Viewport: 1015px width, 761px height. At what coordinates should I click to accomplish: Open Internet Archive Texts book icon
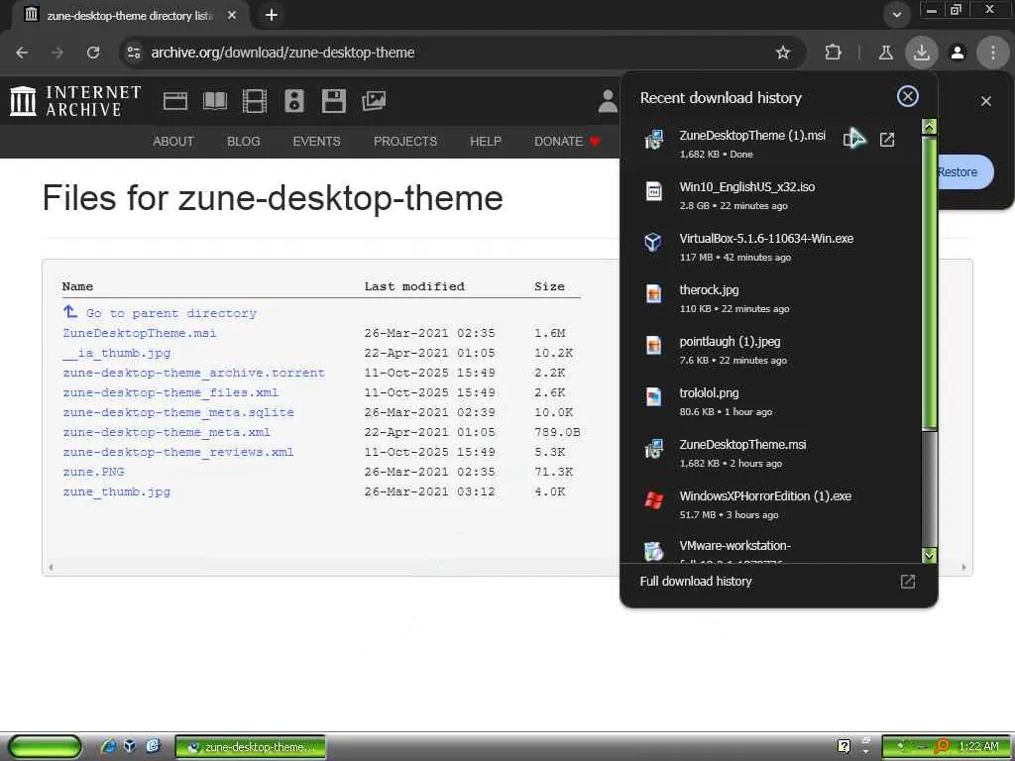point(215,101)
